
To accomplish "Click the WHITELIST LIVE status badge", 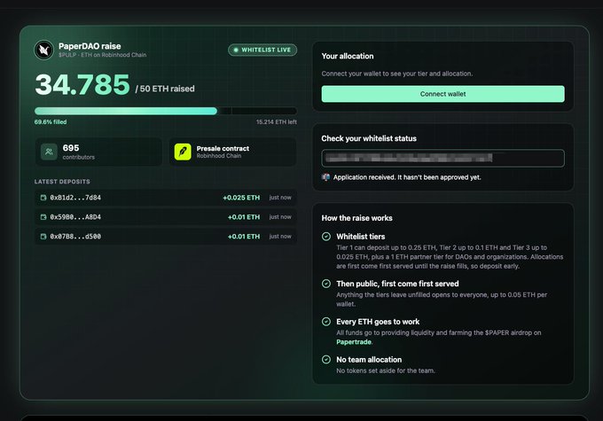I will click(262, 50).
